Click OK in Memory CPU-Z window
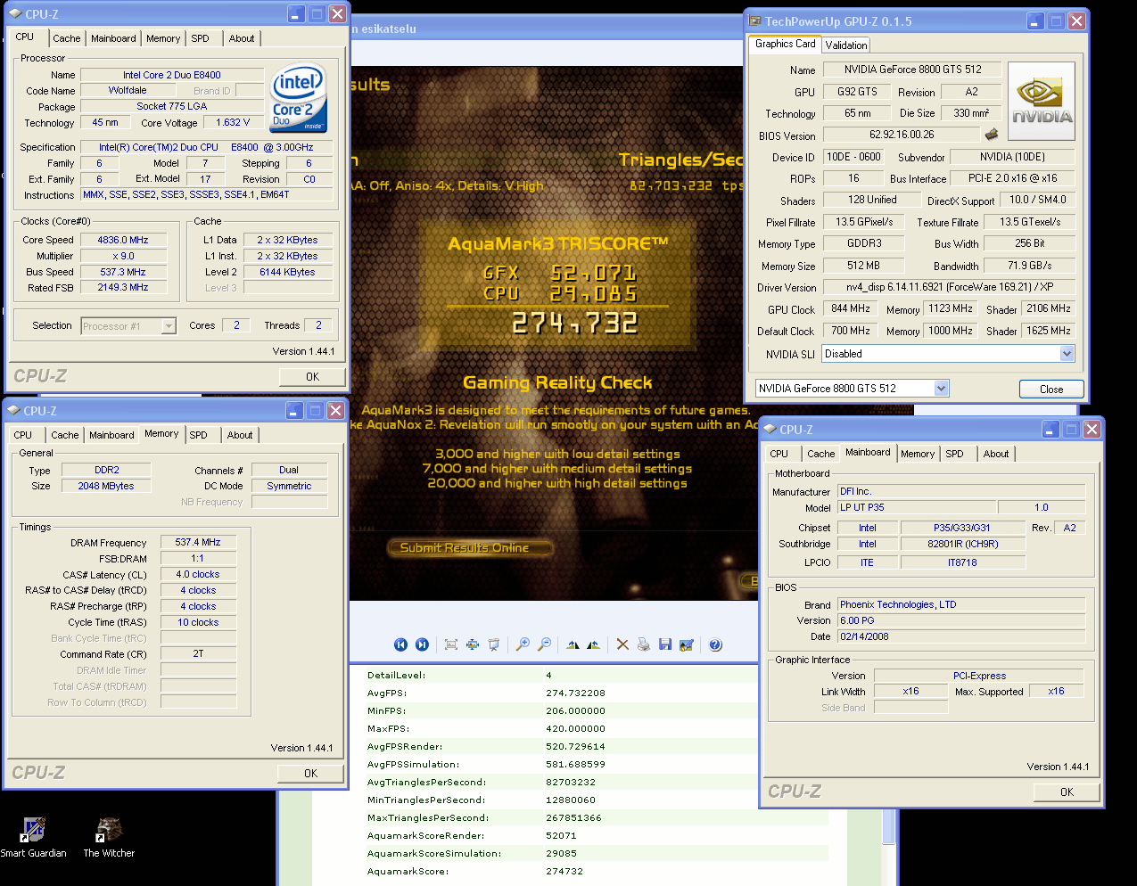Viewport: 1137px width, 886px height. [310, 773]
